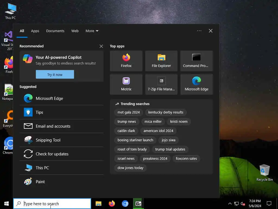This screenshot has height=209, width=278.
Task: Launch Snipping Tool from suggestions
Action: (62, 140)
